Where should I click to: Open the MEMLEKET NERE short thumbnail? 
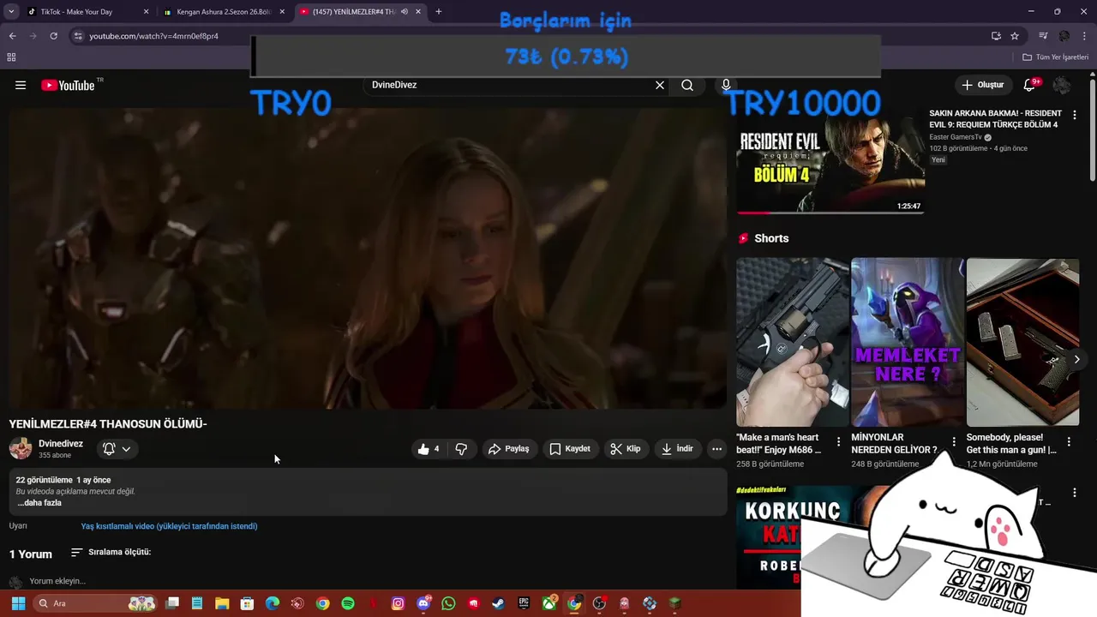(908, 342)
